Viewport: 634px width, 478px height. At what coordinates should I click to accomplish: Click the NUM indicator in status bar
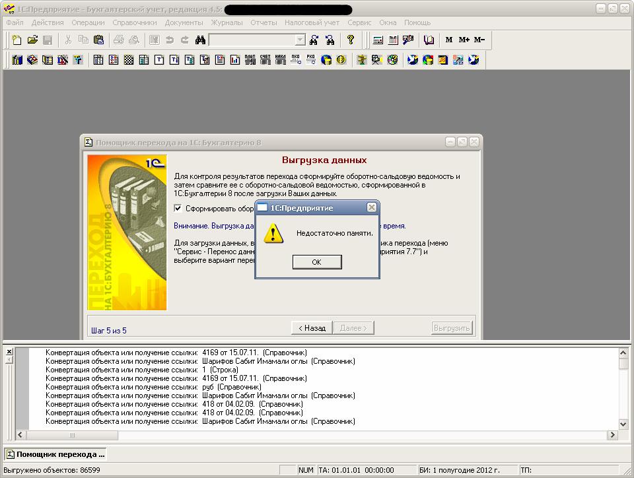306,470
